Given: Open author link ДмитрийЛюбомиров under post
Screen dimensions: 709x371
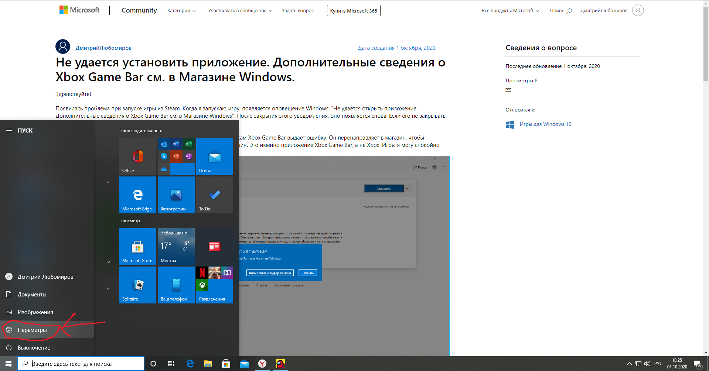Looking at the screenshot, I should pos(103,48).
